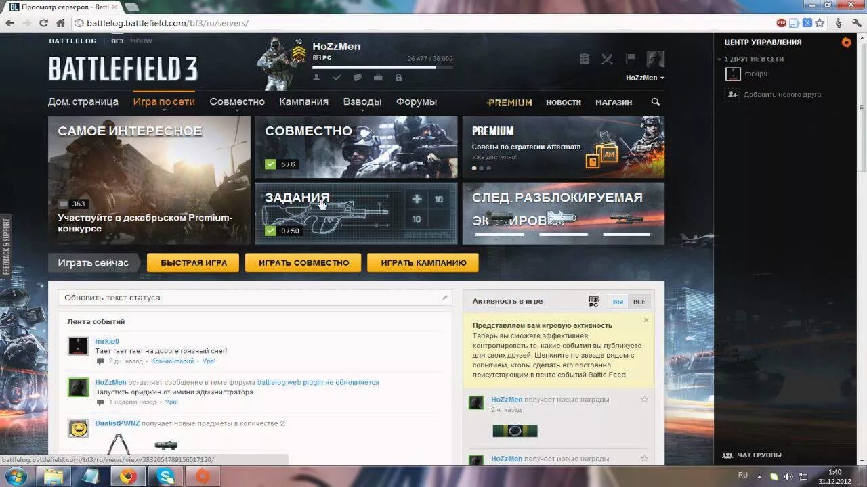Click the flag icon in header
867x487 pixels.
630,59
